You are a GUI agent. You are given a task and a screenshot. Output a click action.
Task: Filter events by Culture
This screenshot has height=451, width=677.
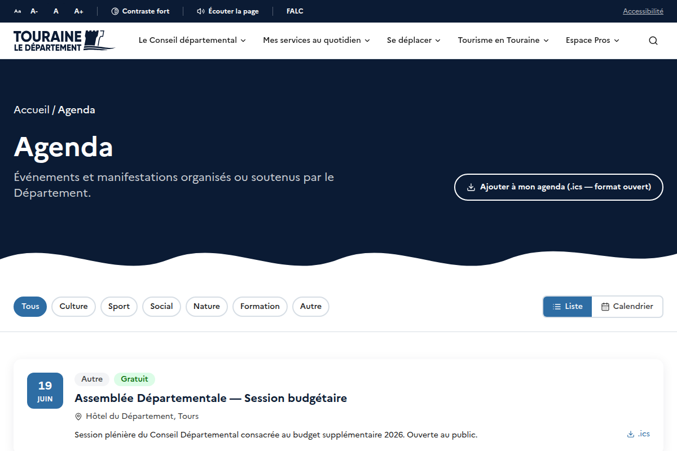(74, 307)
